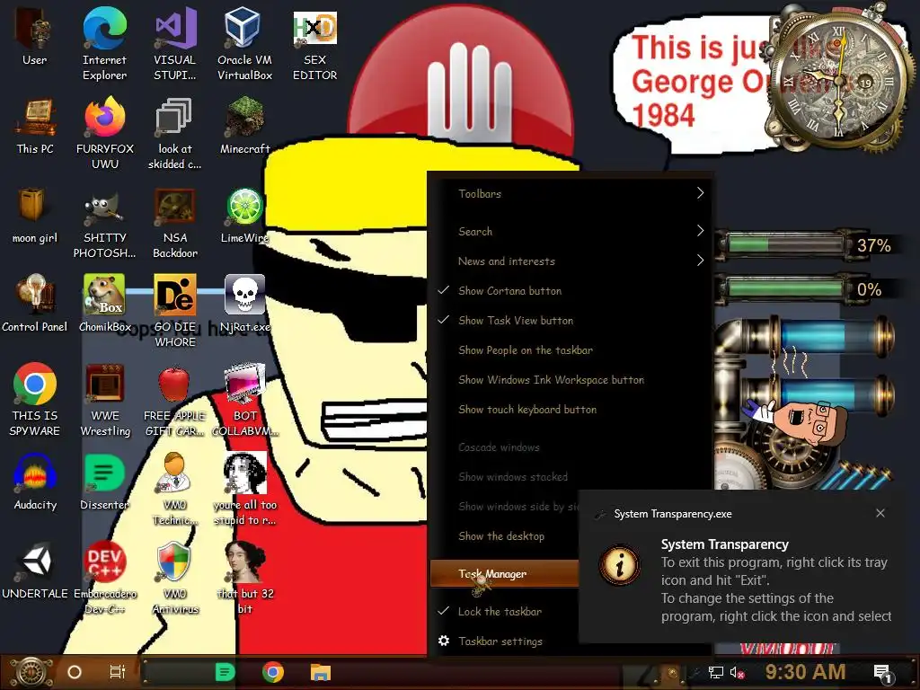Select the moon girl recycle bin icon
The image size is (920, 690).
pyautogui.click(x=35, y=215)
